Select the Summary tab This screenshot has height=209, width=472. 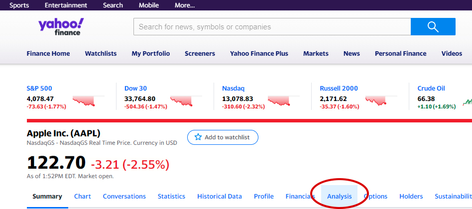point(47,197)
